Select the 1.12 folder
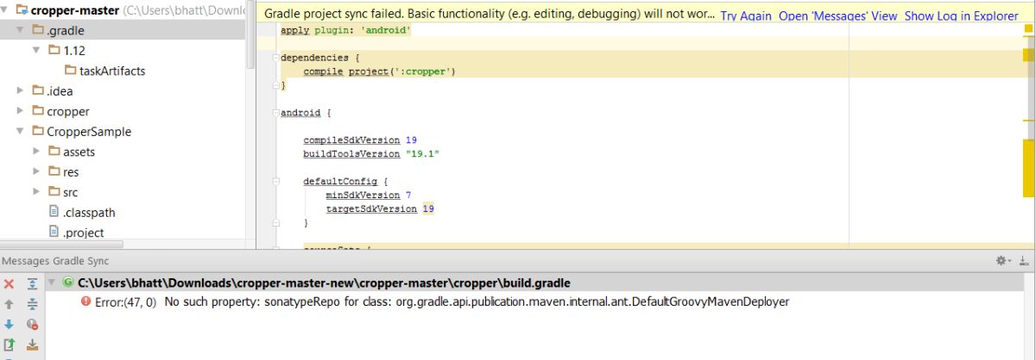1036x360 pixels. coord(73,51)
